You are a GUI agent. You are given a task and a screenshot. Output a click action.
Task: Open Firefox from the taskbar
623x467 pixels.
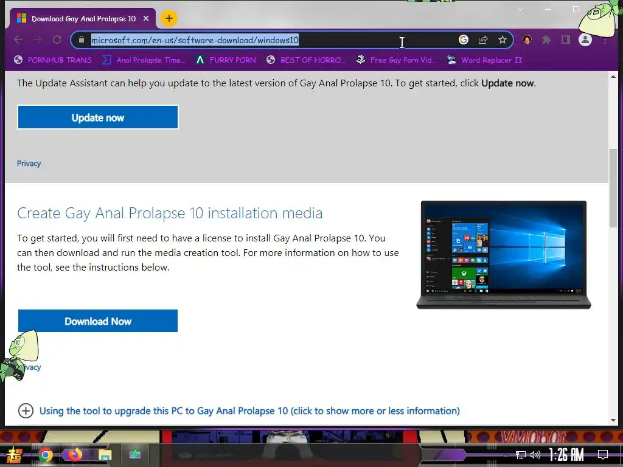click(75, 454)
